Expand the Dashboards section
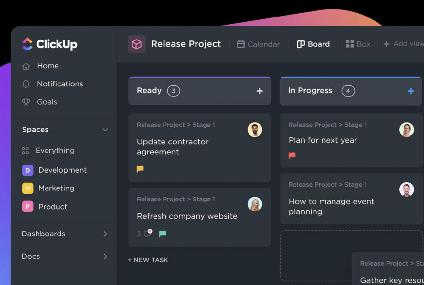Image resolution: width=424 pixels, height=285 pixels. 105,234
